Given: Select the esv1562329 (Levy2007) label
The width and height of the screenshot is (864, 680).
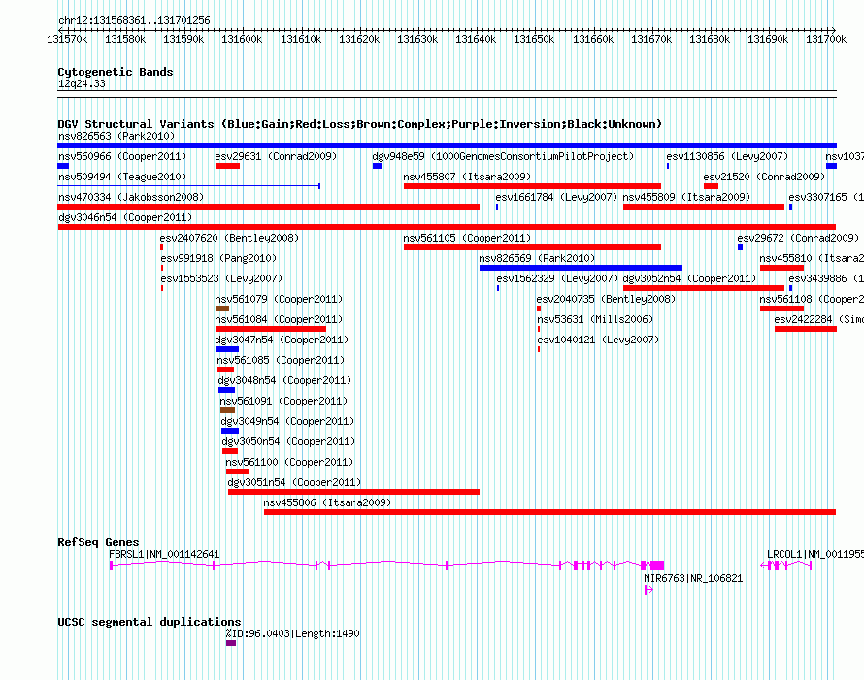Looking at the screenshot, I should pyautogui.click(x=557, y=278).
